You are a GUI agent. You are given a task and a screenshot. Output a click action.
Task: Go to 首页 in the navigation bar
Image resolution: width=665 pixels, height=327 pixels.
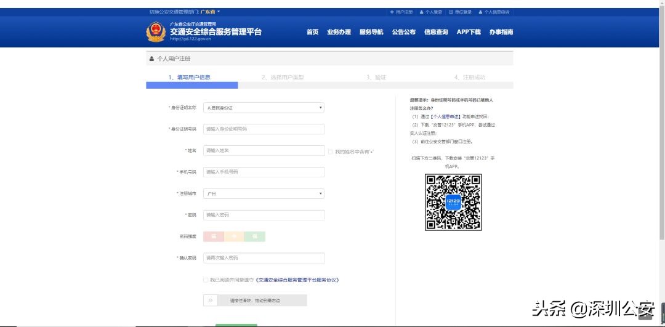point(312,32)
